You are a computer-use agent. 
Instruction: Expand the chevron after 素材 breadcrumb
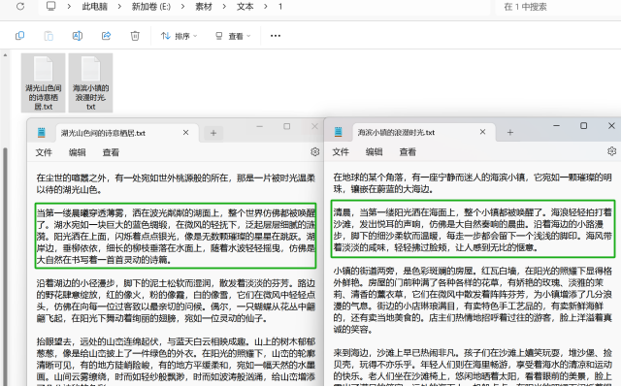click(224, 7)
